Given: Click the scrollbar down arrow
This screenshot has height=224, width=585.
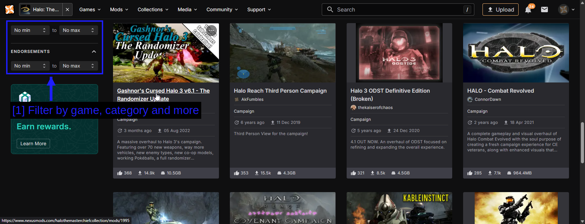Looking at the screenshot, I should tap(582, 221).
